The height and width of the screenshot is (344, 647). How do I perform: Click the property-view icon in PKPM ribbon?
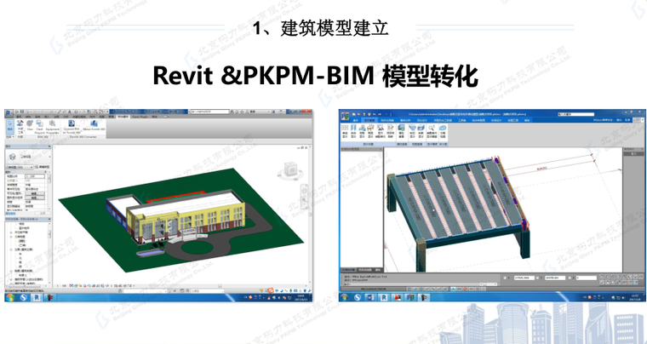click(x=401, y=131)
